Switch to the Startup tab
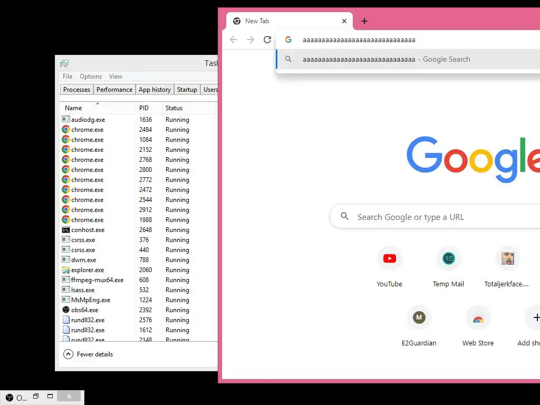Screen dimensions: 540x405 187,90
